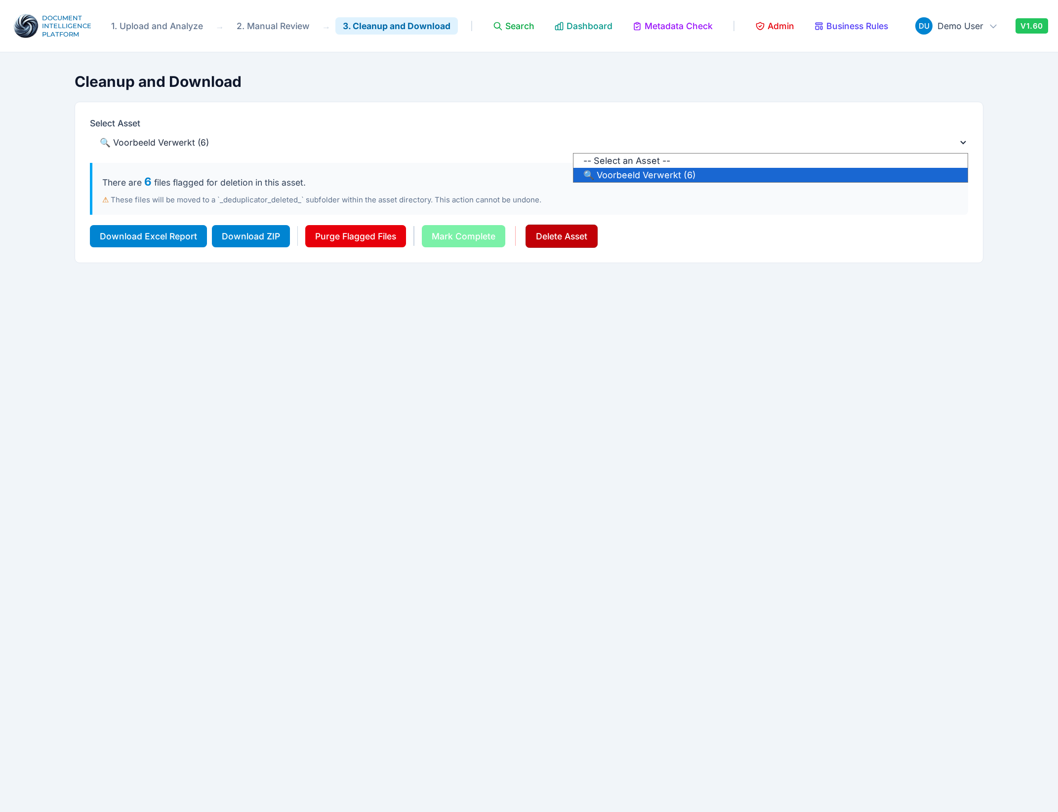Click the Delete Asset button
1058x812 pixels.
(x=561, y=236)
